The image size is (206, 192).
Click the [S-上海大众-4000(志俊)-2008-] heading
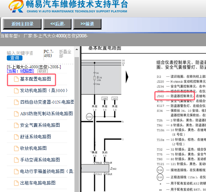[x=34, y=67]
